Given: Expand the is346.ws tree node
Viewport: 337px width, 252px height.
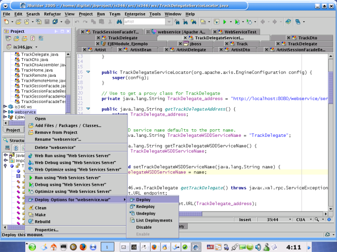Looking at the screenshot, I should [x=5, y=107].
